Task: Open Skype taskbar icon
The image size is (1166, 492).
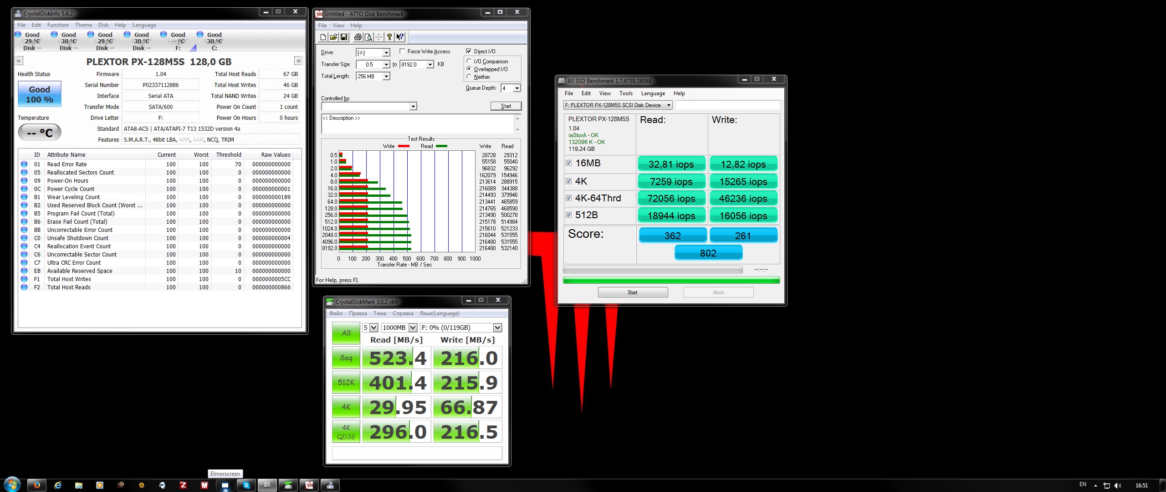Action: pos(246,486)
